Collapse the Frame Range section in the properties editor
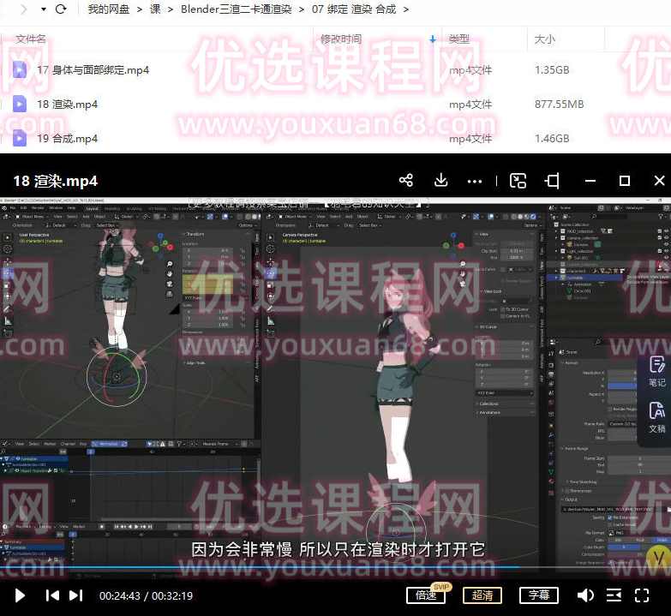This screenshot has width=671, height=616. tap(576, 448)
